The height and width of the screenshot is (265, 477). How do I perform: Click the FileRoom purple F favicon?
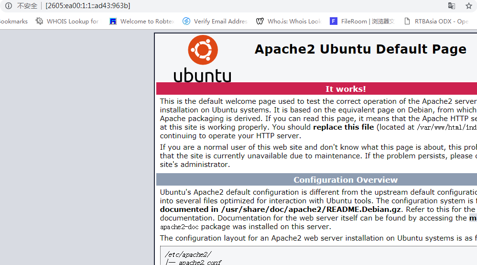pos(334,21)
